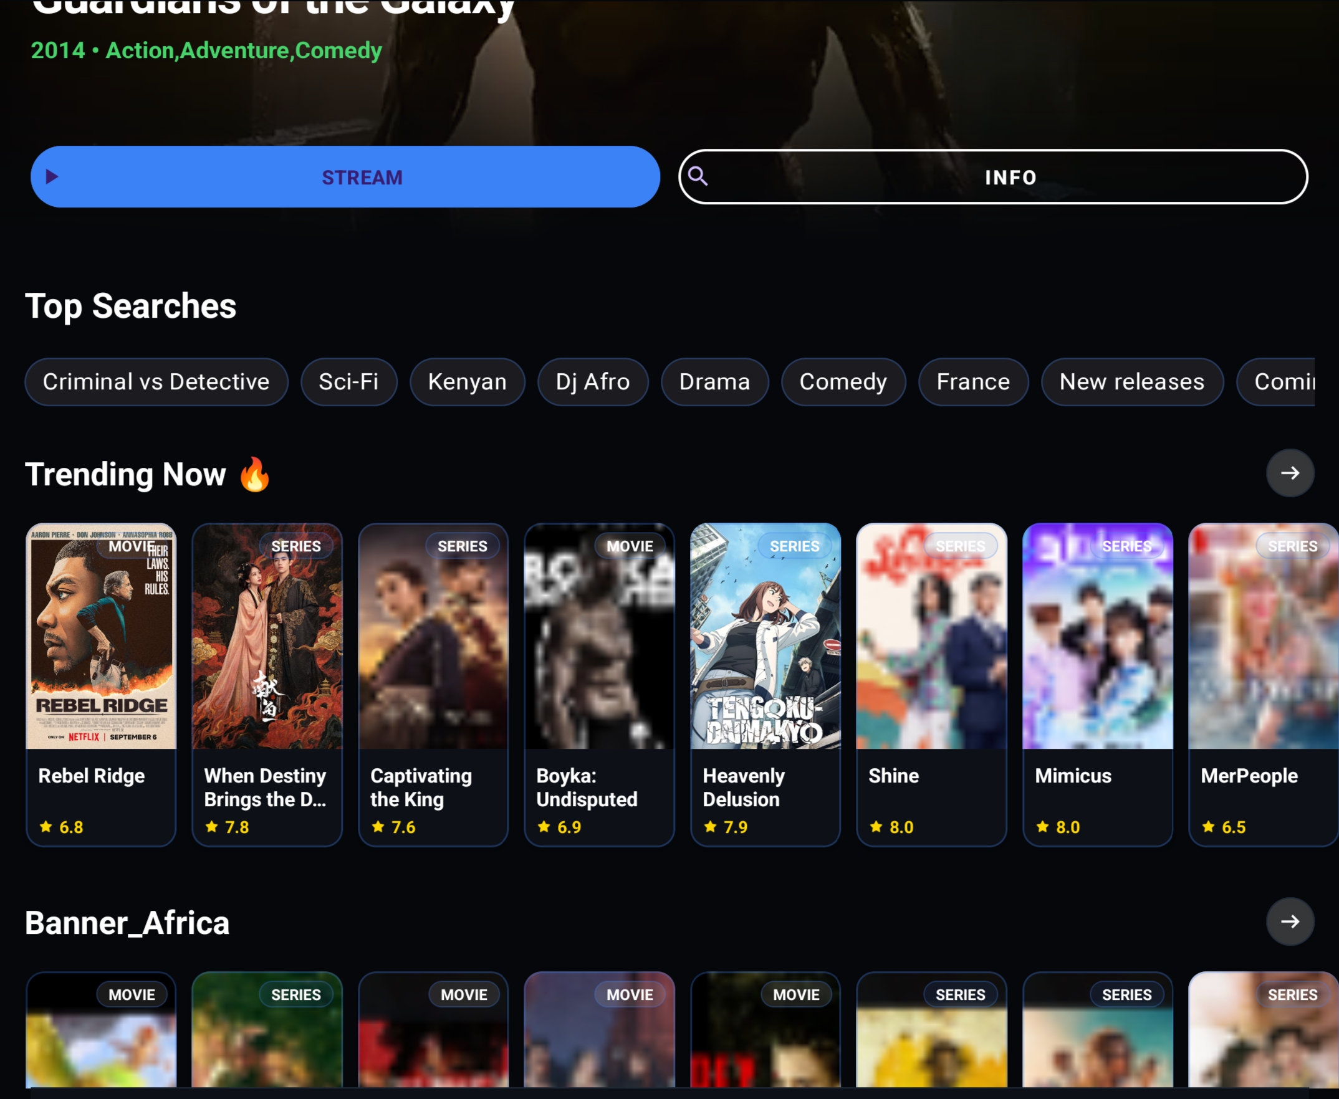Open the Mimicus series poster
The width and height of the screenshot is (1339, 1099).
1098,636
